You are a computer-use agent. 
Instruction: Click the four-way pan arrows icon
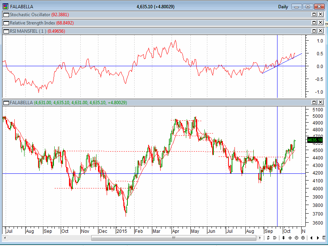point(290,238)
